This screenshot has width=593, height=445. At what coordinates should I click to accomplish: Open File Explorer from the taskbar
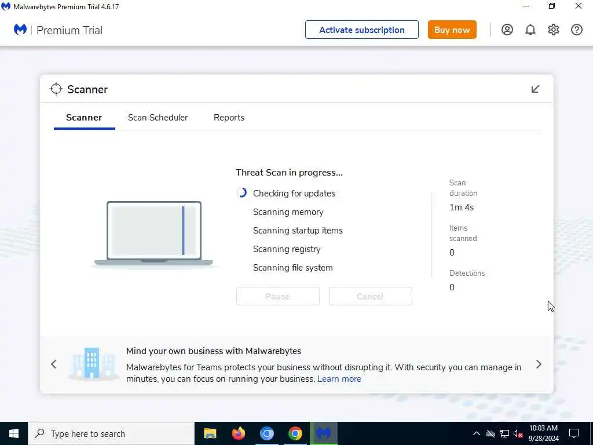(x=210, y=433)
